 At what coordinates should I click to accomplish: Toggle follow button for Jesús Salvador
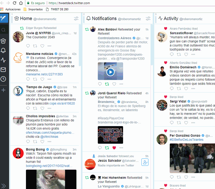(x=145, y=162)
